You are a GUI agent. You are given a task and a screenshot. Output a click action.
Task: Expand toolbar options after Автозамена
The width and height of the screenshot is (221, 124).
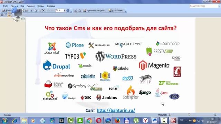(x=126, y=11)
